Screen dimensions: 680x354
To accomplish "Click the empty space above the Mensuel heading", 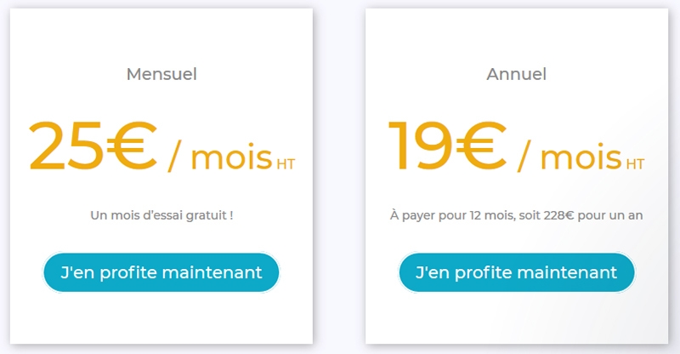I will (x=161, y=37).
